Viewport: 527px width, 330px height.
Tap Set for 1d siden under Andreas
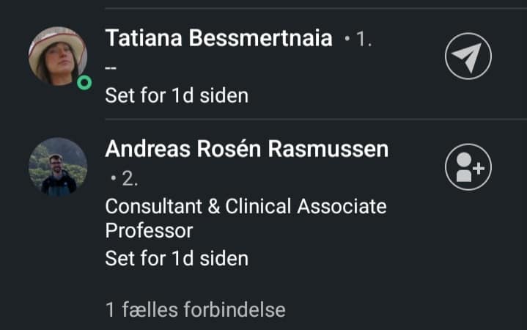pos(177,258)
